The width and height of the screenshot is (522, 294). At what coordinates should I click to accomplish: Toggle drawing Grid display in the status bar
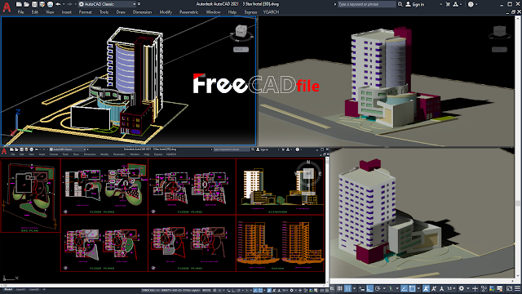coord(339,288)
